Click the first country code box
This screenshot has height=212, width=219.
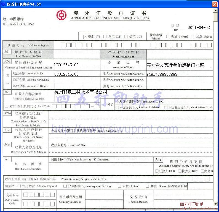195,179
